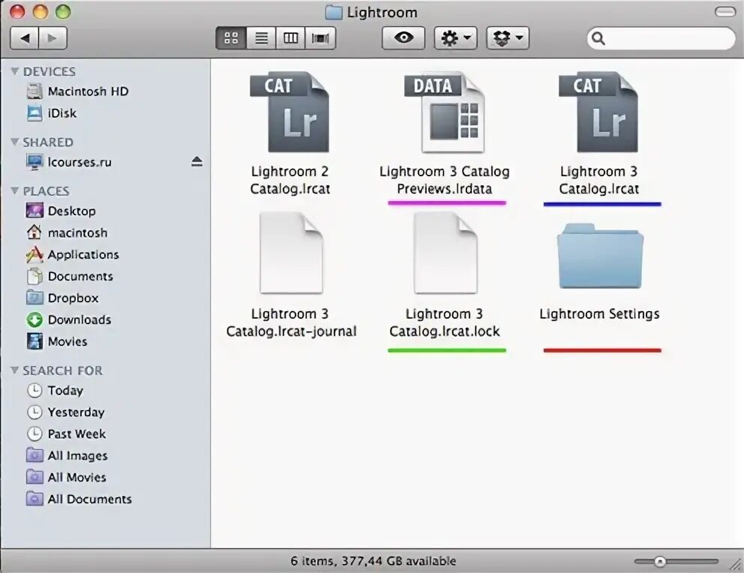The width and height of the screenshot is (744, 573).
Task: Click the yellow minimize window button
Action: tap(40, 12)
